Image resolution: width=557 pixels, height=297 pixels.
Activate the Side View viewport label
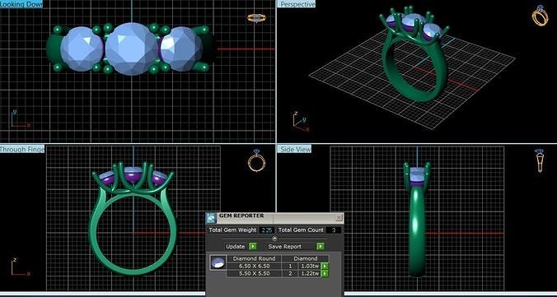click(x=295, y=149)
